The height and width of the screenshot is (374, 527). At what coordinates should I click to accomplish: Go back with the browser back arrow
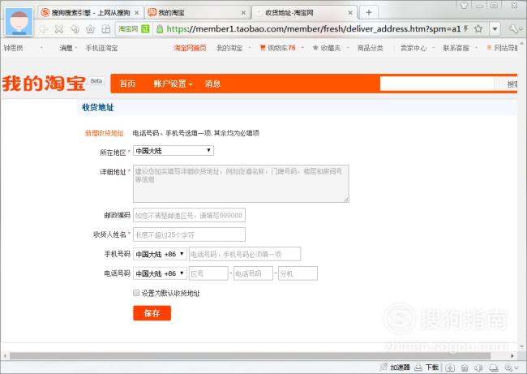[43, 29]
